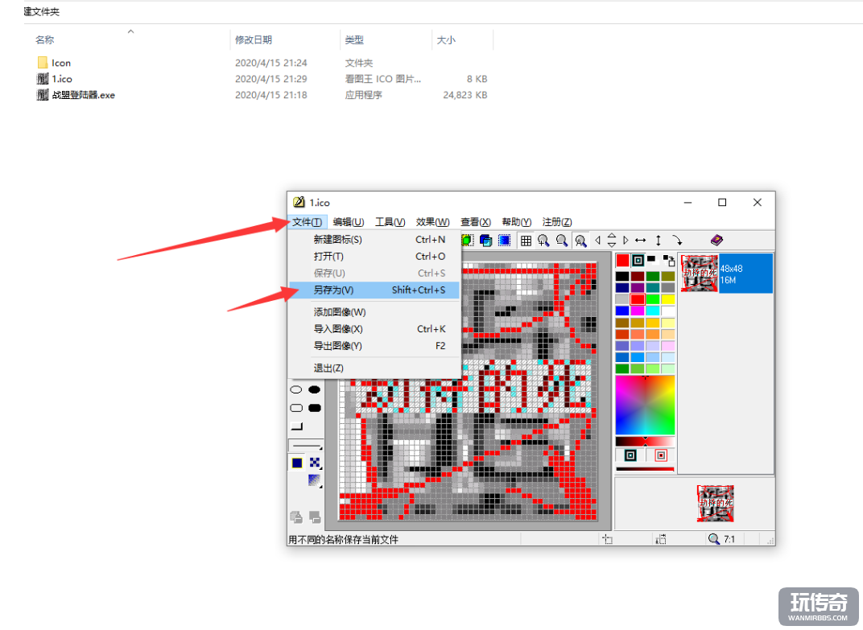863x630 pixels.
Task: Click the flip horizontal double-arrow icon
Action: pyautogui.click(x=640, y=241)
